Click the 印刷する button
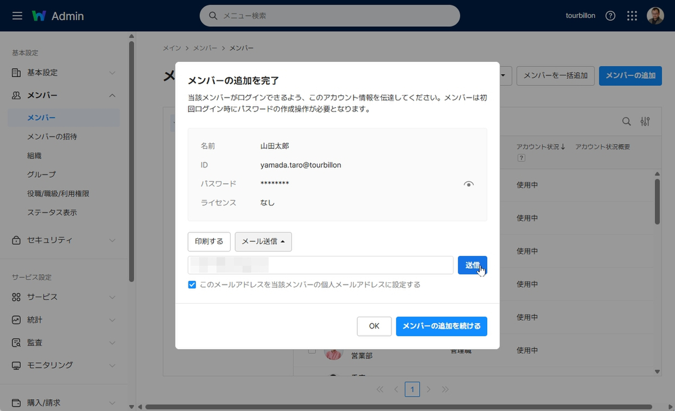Viewport: 675px width, 411px height. (209, 241)
